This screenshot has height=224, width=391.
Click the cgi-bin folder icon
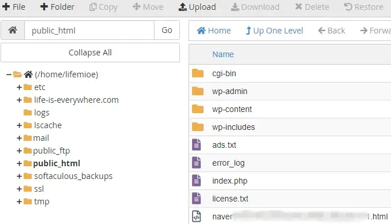point(198,73)
